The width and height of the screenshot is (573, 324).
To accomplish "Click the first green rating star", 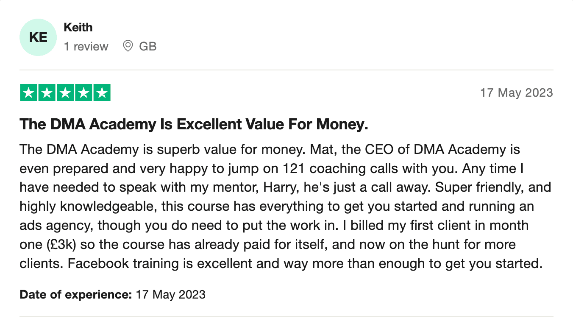I will [x=29, y=93].
